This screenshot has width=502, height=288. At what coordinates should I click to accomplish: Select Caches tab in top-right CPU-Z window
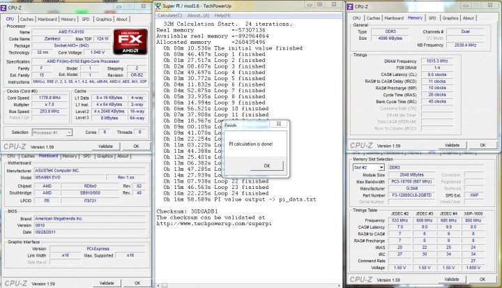click(373, 18)
